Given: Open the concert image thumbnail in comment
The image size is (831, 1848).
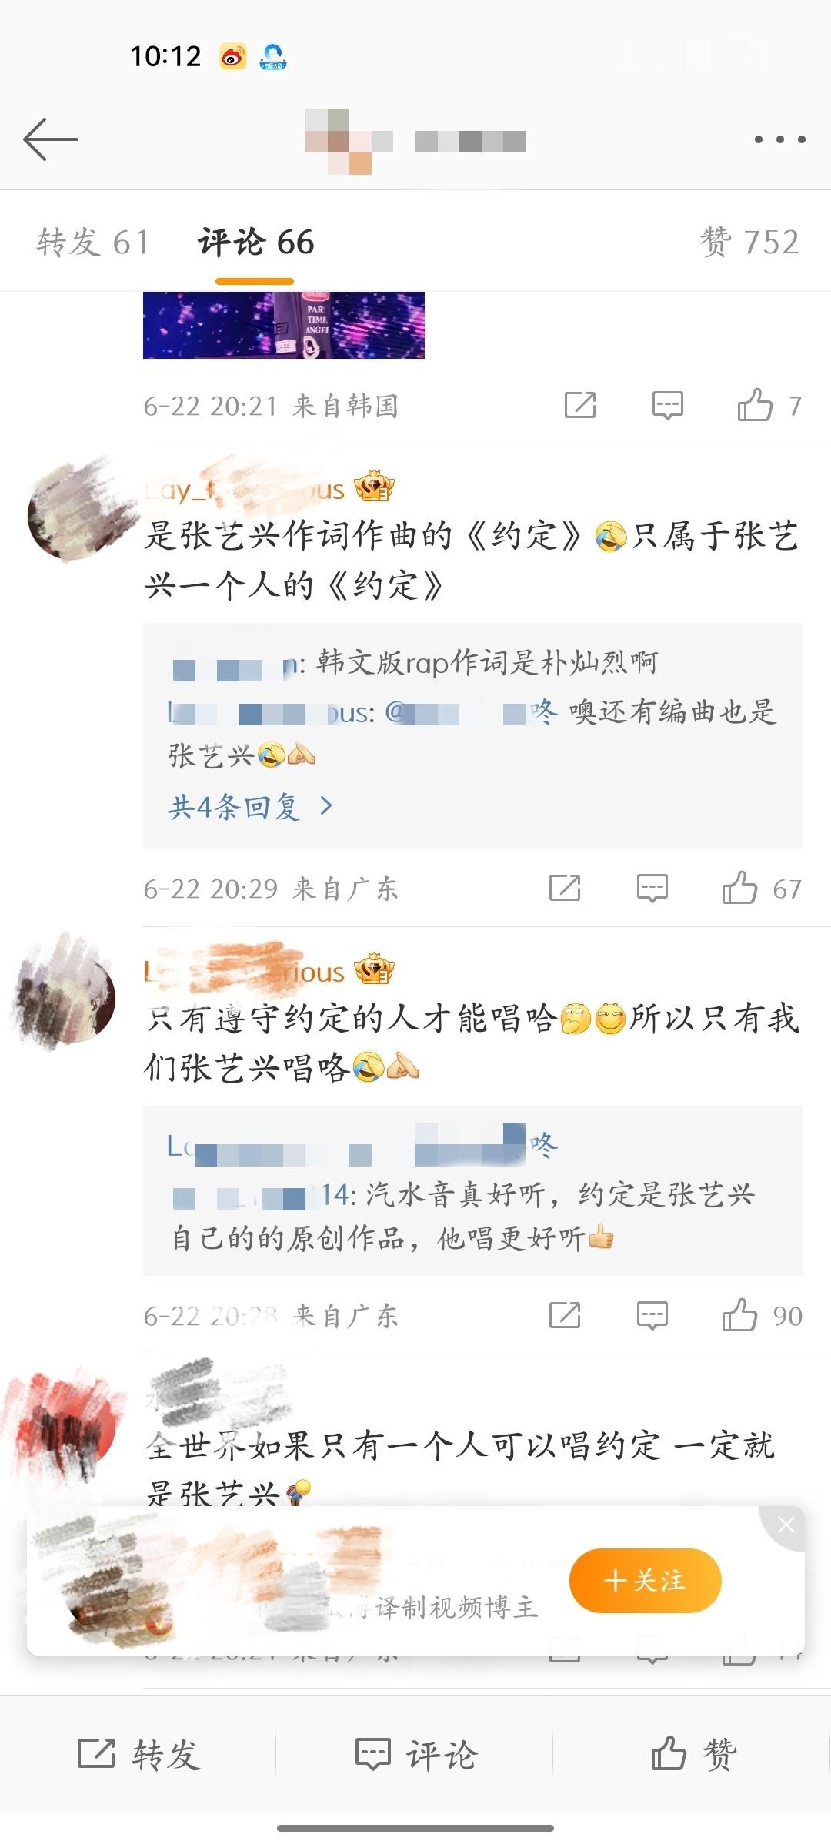Looking at the screenshot, I should [284, 325].
